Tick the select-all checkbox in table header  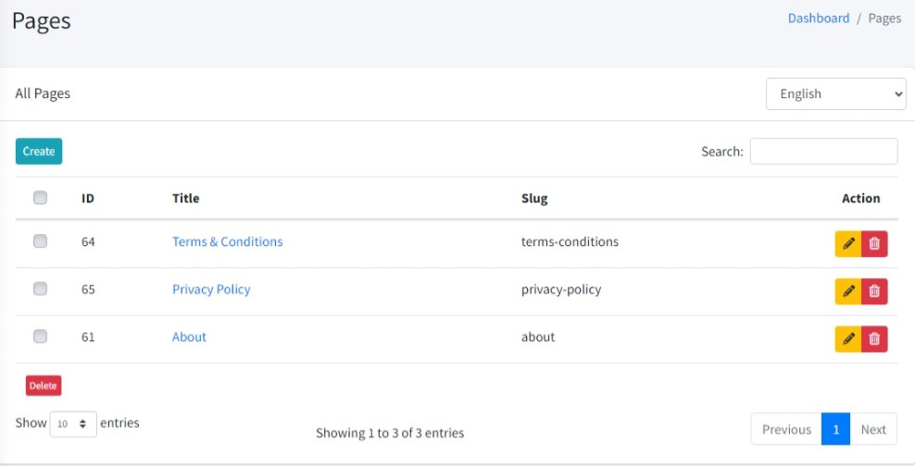40,198
